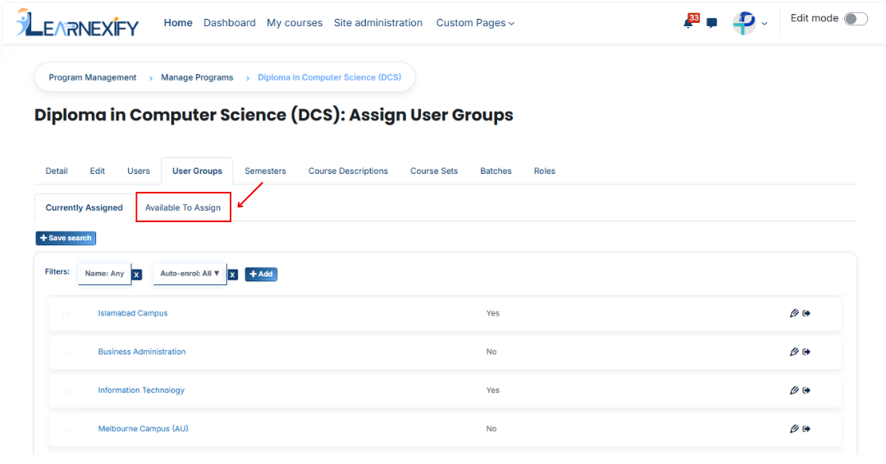Viewport: 886px width, 464px height.
Task: Remove the Name filter with its X
Action: (137, 275)
